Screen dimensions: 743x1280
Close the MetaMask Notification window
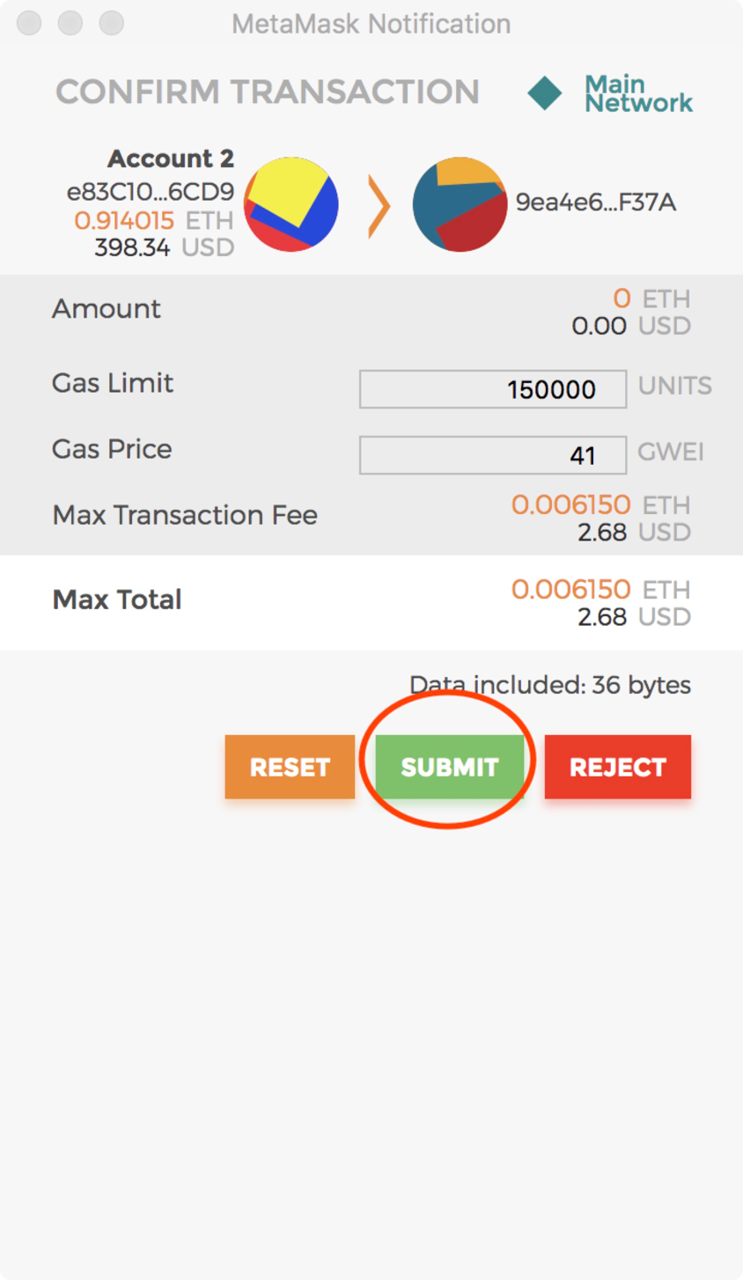[x=29, y=23]
